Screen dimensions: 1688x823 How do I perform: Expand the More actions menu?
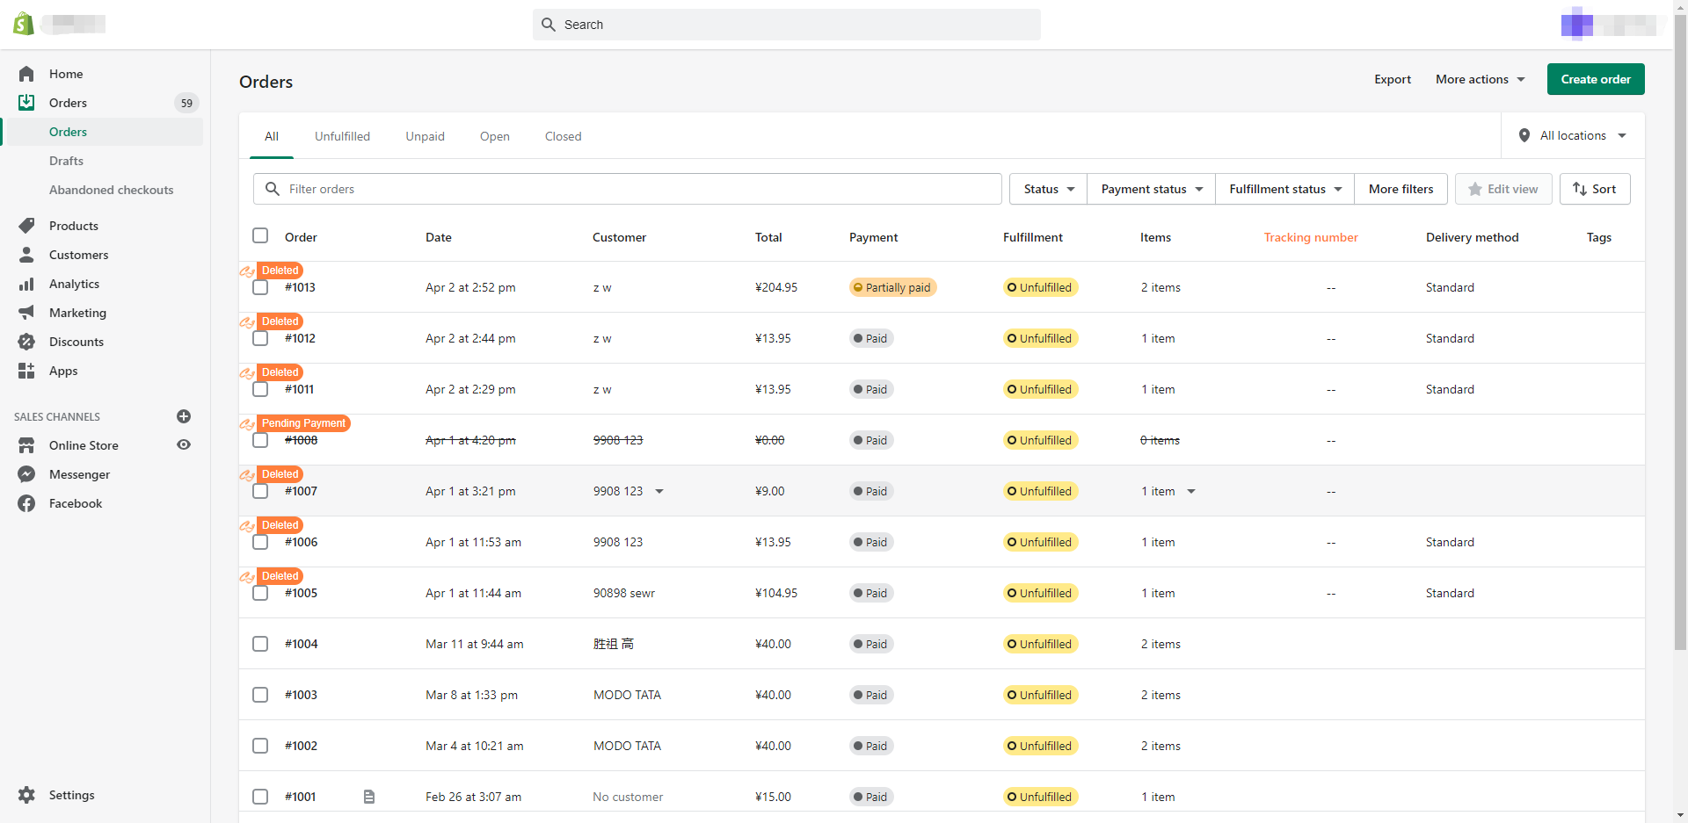point(1480,79)
